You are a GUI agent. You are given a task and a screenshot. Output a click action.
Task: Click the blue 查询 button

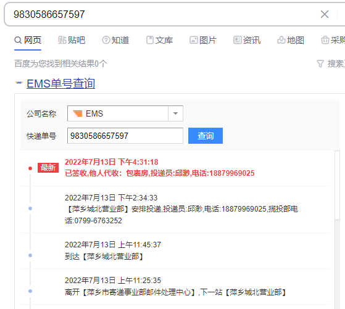(206, 136)
